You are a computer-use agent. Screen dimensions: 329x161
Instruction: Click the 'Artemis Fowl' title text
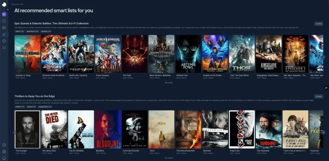point(182,75)
